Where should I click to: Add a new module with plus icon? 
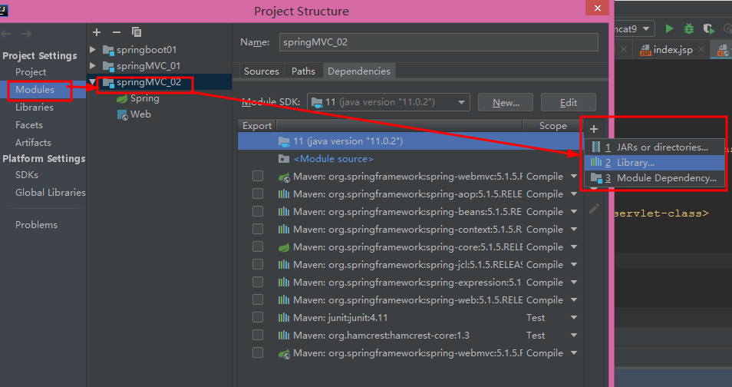tap(97, 32)
